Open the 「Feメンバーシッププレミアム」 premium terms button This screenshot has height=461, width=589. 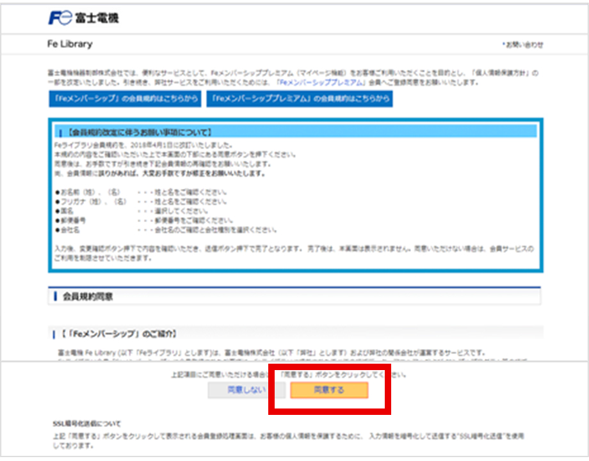(x=300, y=99)
